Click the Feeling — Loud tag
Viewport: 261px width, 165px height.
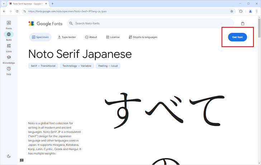[x=108, y=66]
